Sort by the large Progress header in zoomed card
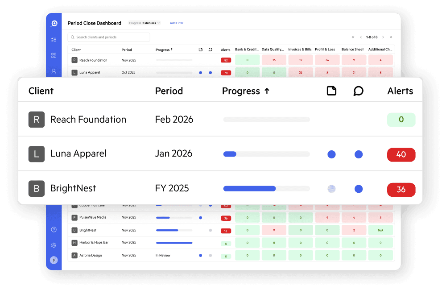The height and width of the screenshot is (290, 446). [246, 91]
